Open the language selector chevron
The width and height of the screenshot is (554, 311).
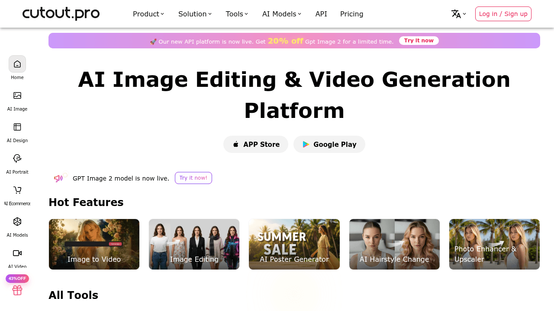(x=464, y=14)
